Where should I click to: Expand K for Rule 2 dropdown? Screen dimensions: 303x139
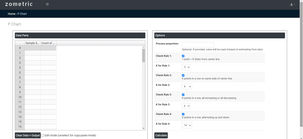coord(187,86)
